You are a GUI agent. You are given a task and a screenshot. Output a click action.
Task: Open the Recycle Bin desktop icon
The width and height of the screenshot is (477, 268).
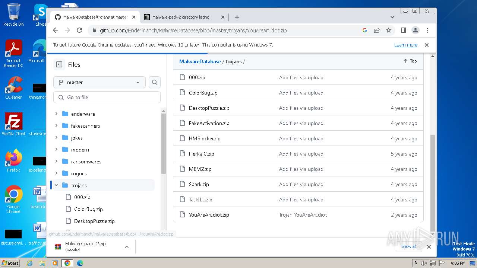(13, 15)
